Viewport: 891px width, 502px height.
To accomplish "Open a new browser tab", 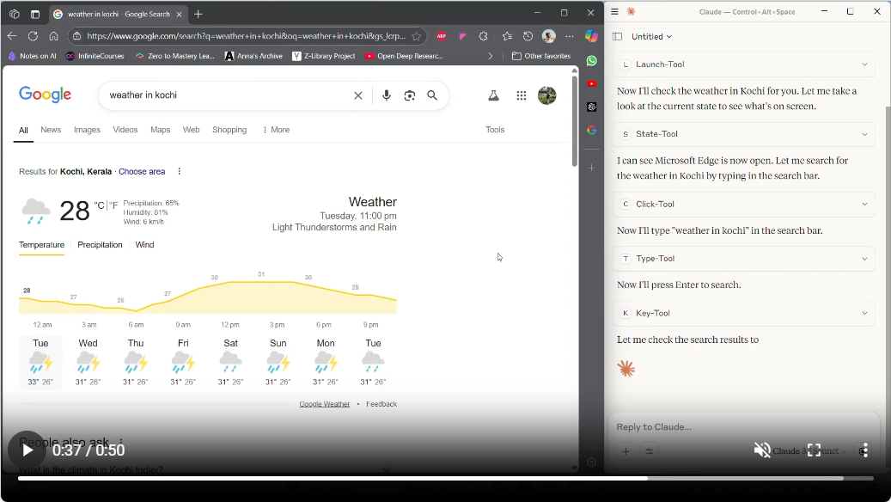I will click(198, 15).
